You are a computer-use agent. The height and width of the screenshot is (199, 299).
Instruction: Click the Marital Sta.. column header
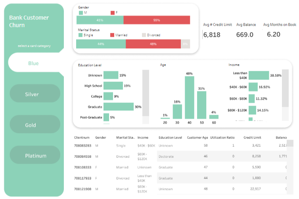125,138
